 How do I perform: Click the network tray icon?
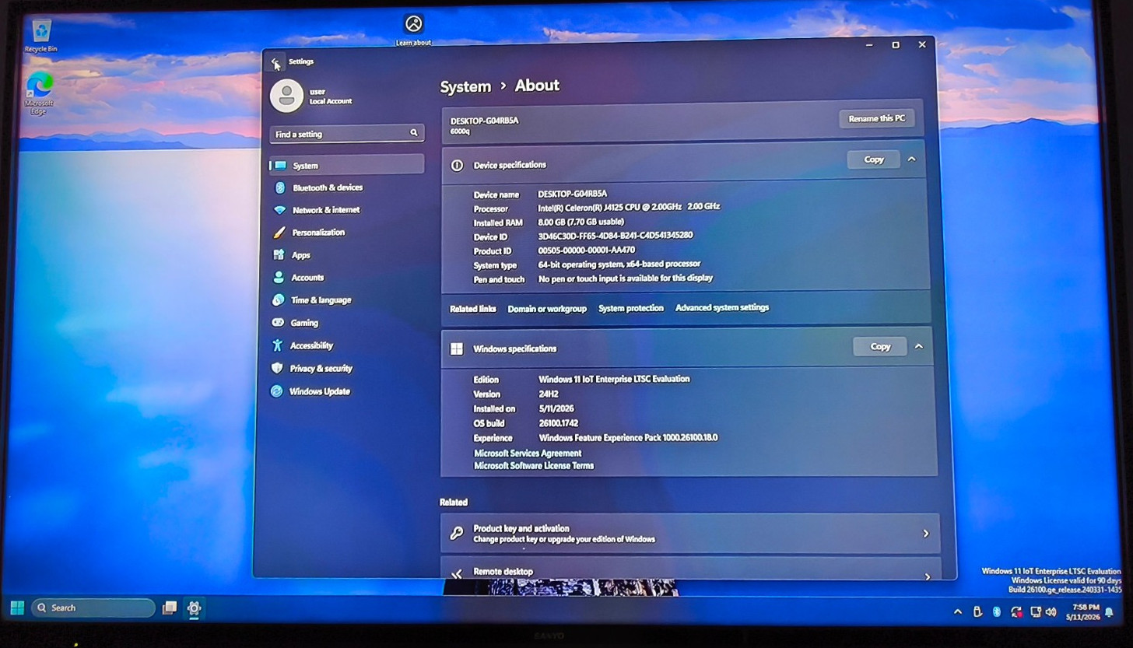(x=1036, y=612)
